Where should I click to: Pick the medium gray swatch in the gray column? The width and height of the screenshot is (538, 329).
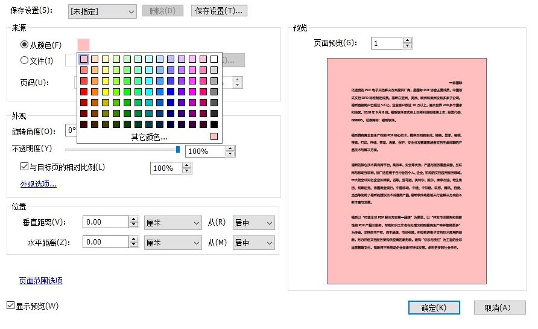click(x=214, y=92)
